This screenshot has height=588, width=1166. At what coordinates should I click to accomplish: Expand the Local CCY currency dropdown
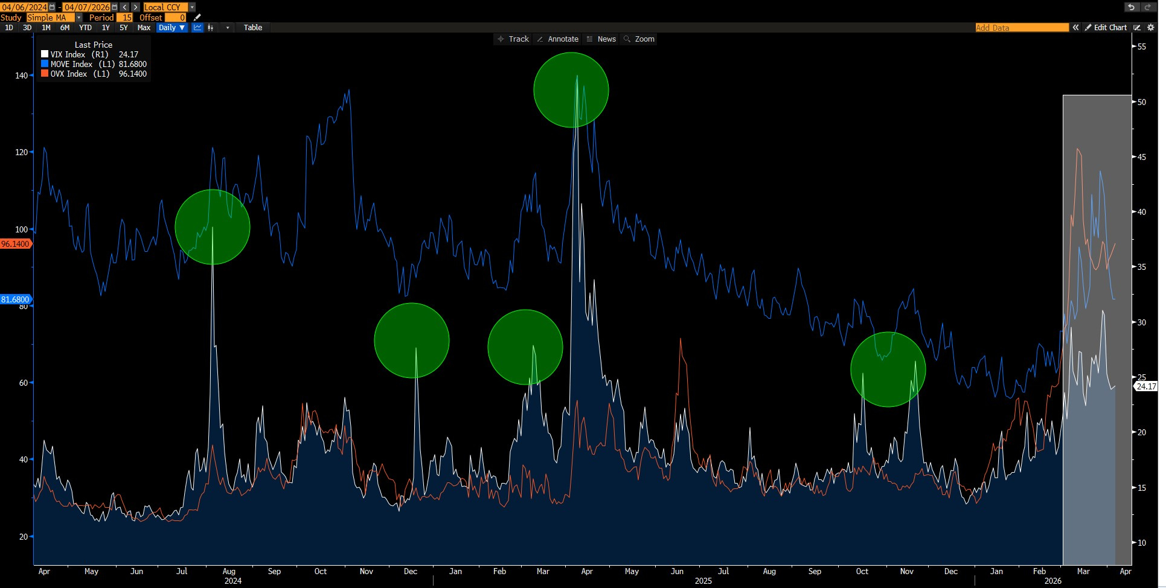(x=192, y=7)
